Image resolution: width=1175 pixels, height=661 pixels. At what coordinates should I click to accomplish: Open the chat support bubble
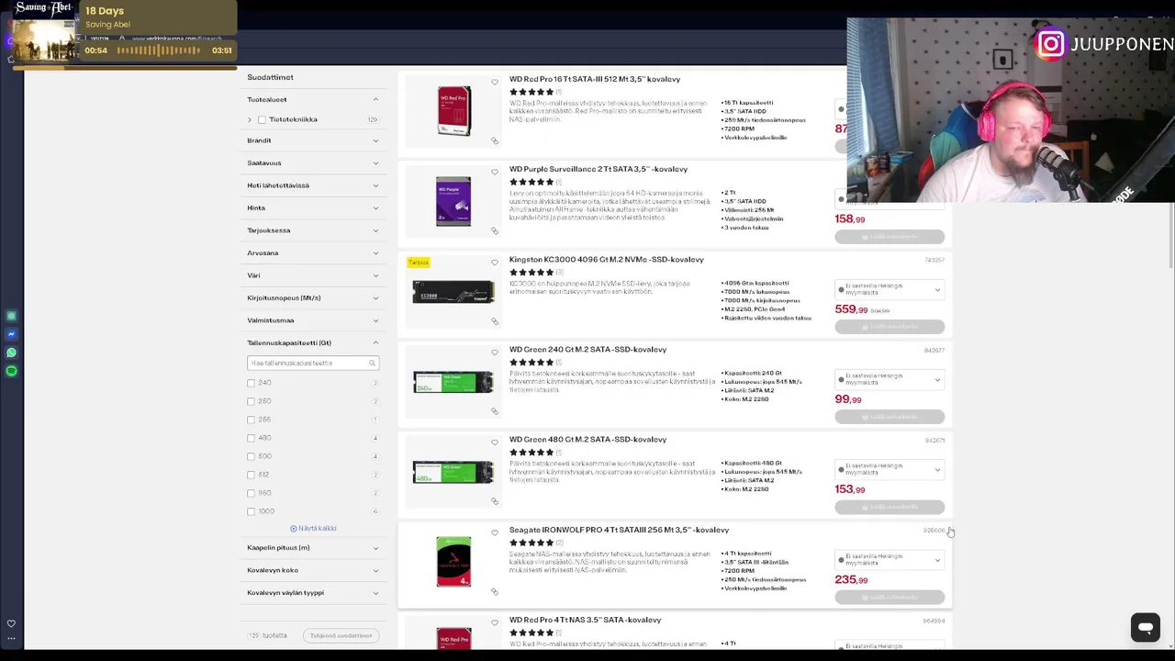(x=1146, y=628)
